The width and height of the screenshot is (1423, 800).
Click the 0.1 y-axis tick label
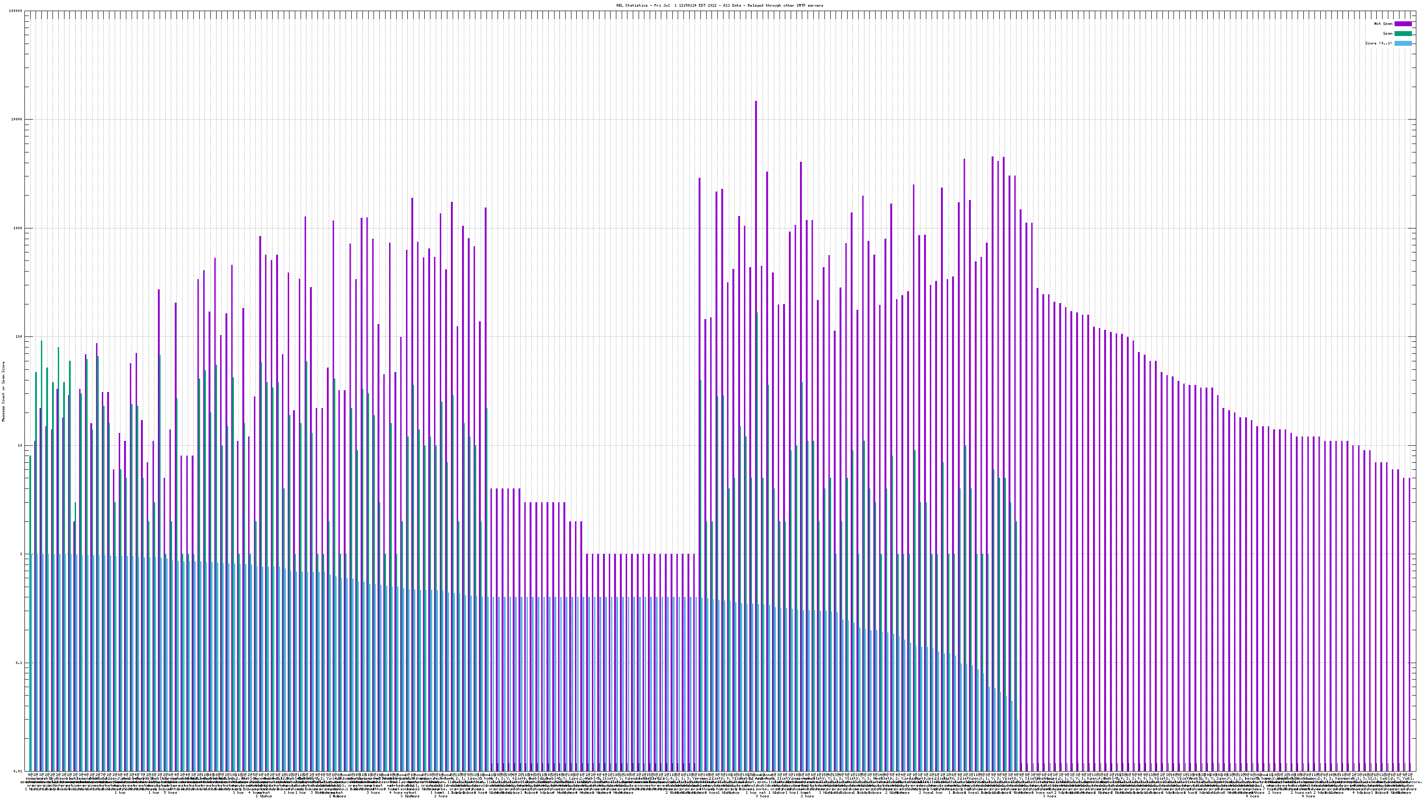click(19, 663)
